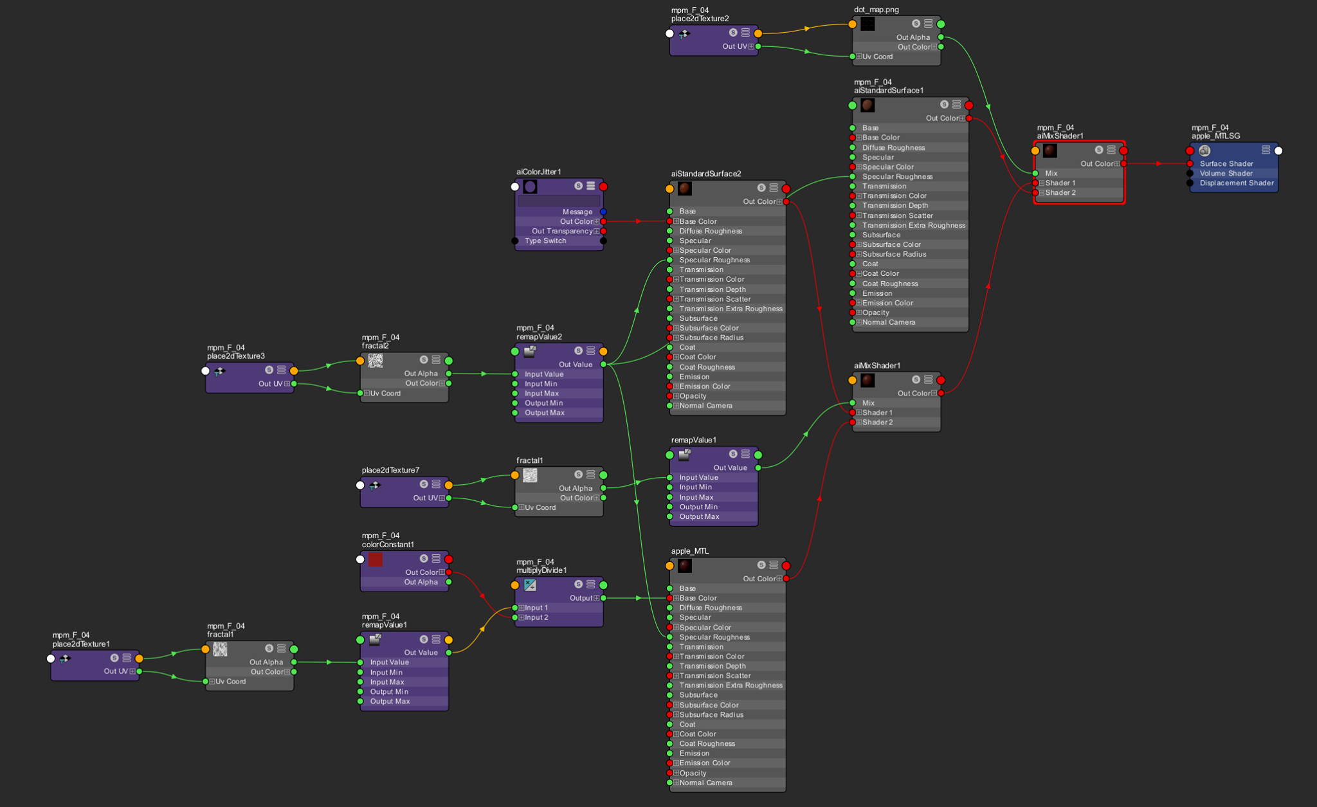
Task: Toggle solo S on multiplyDivide1 node
Action: tap(578, 584)
